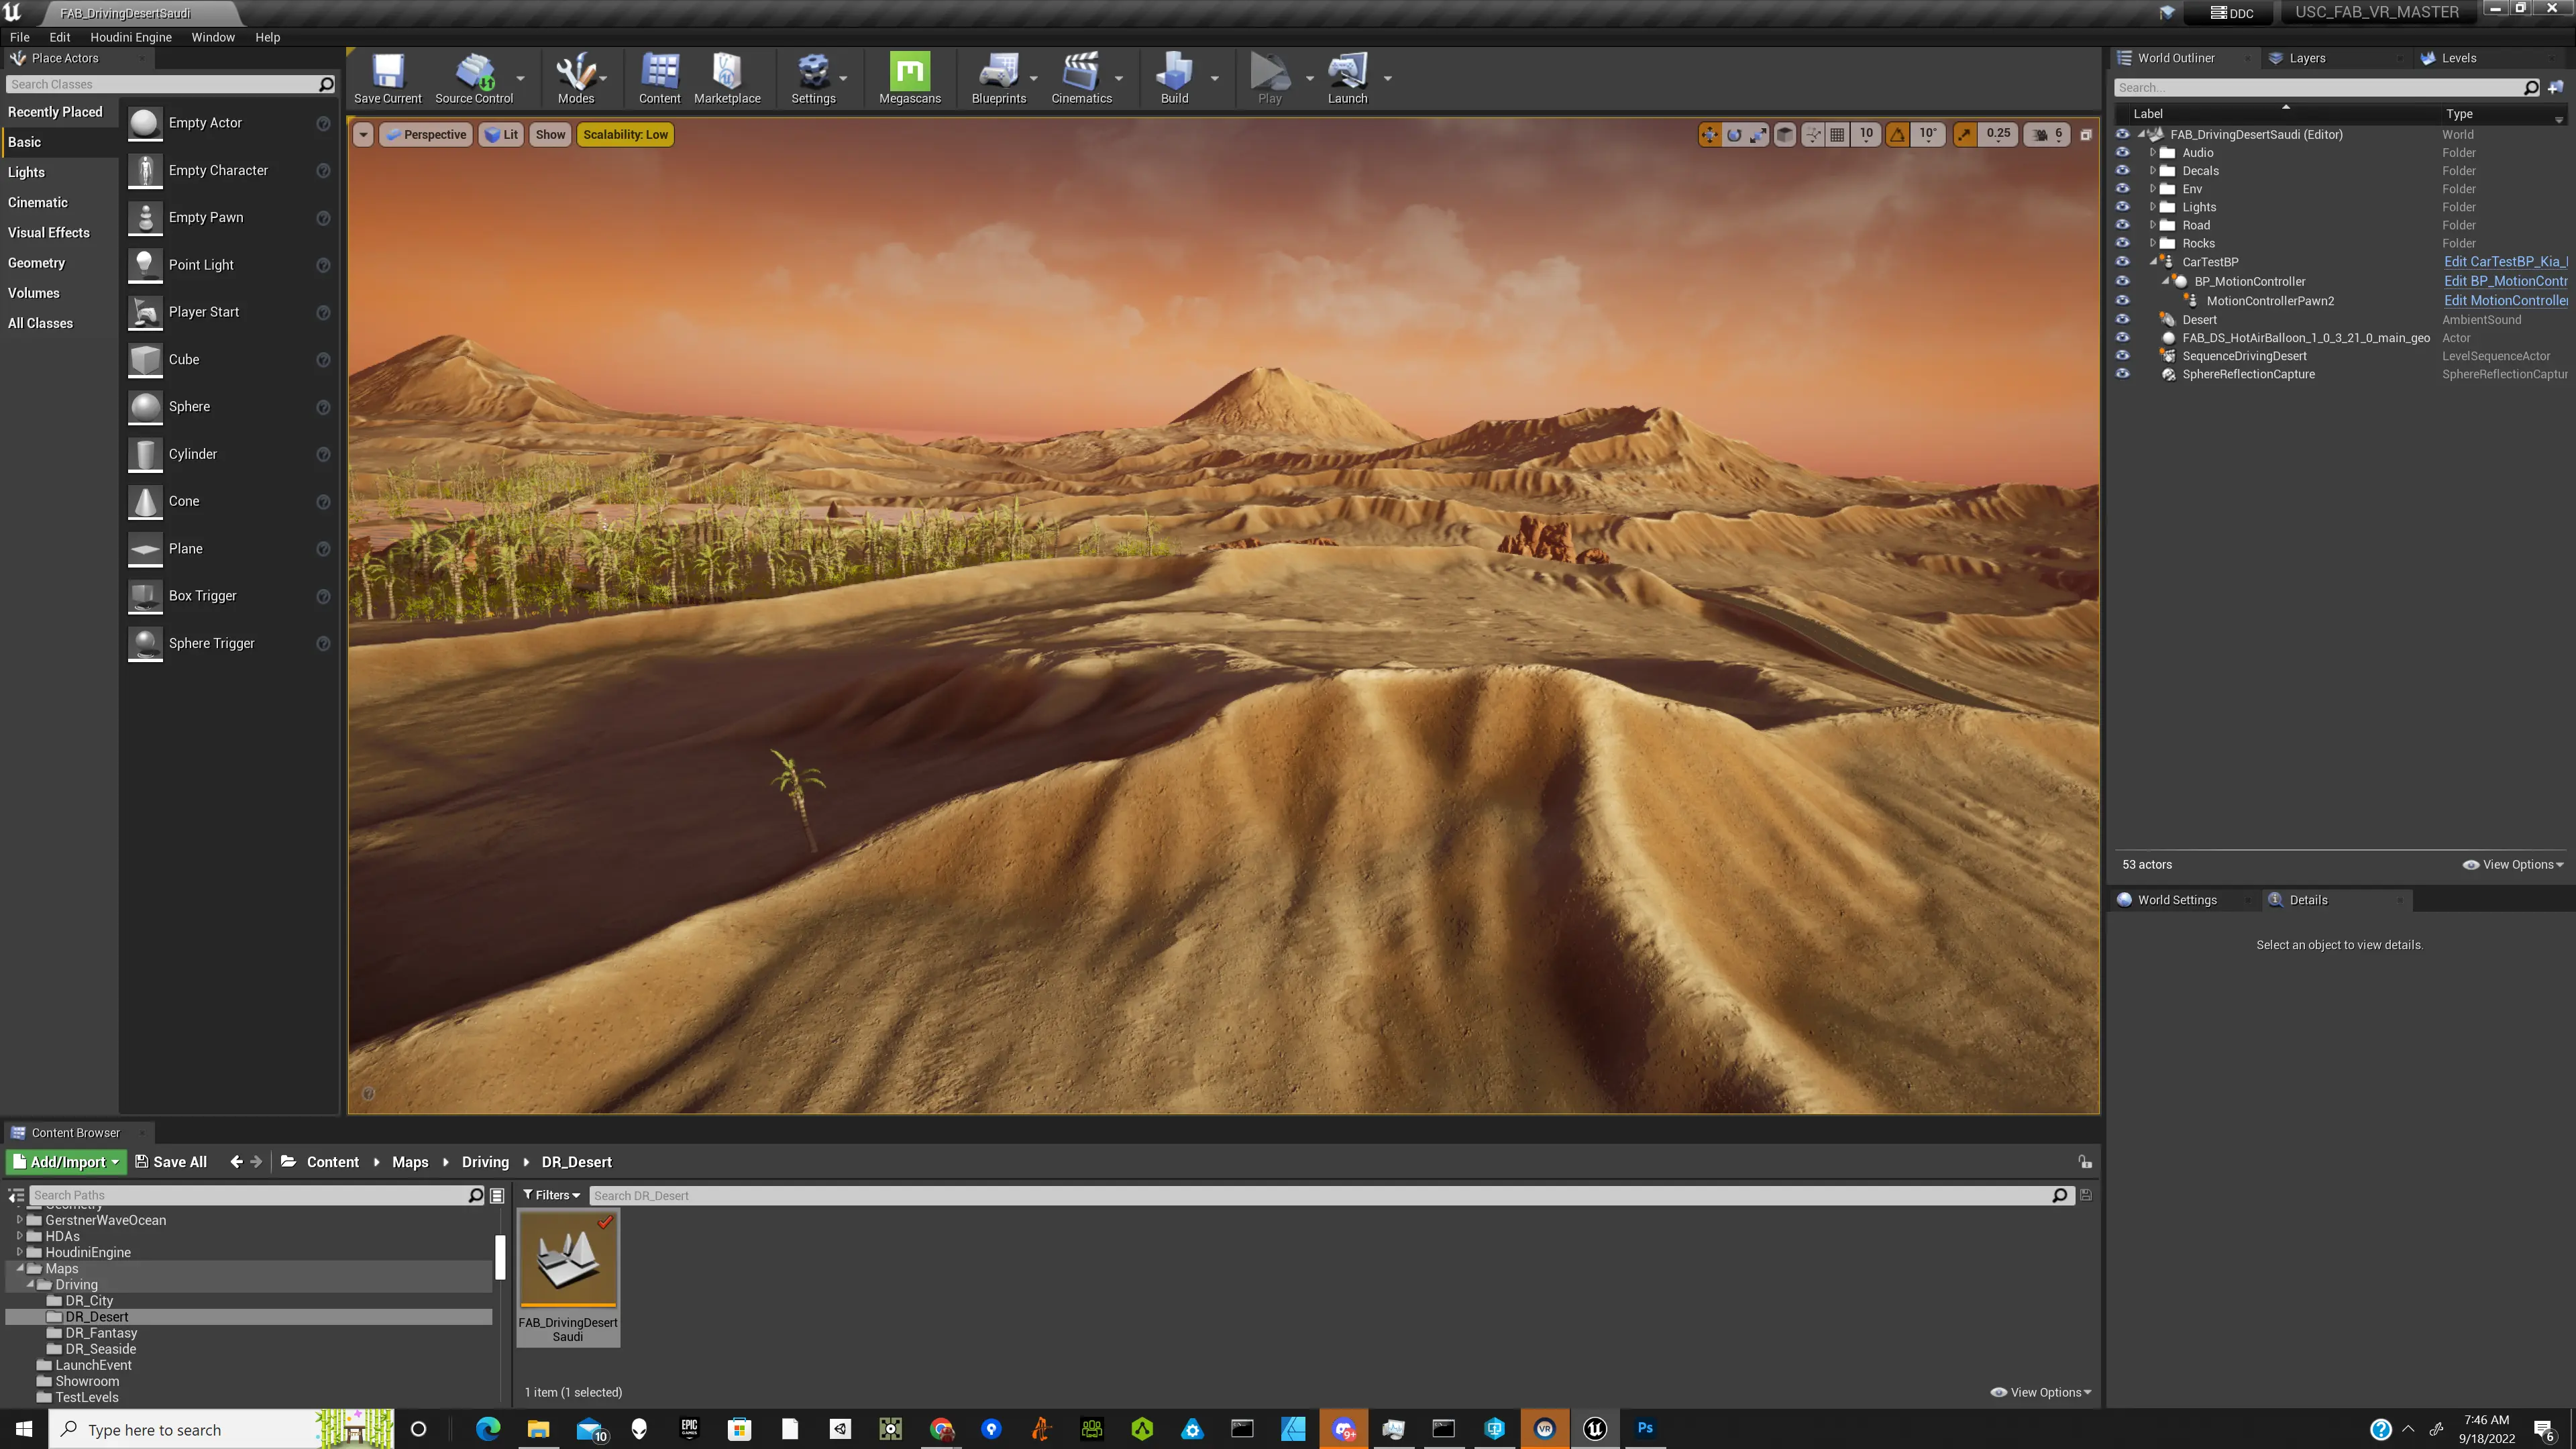Collapse the CarTestBP actor tree
The height and width of the screenshot is (1449, 2576).
point(2152,261)
